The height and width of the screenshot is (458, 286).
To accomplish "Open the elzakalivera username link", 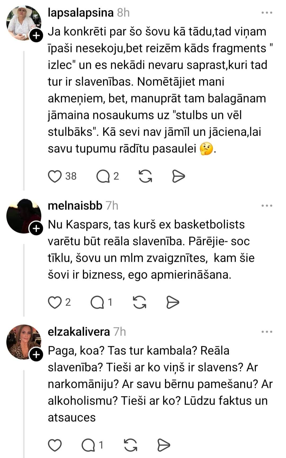I will (x=79, y=332).
